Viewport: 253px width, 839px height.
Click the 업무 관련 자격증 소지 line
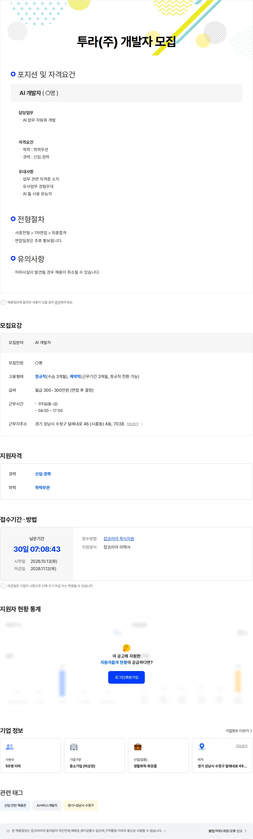(x=41, y=179)
